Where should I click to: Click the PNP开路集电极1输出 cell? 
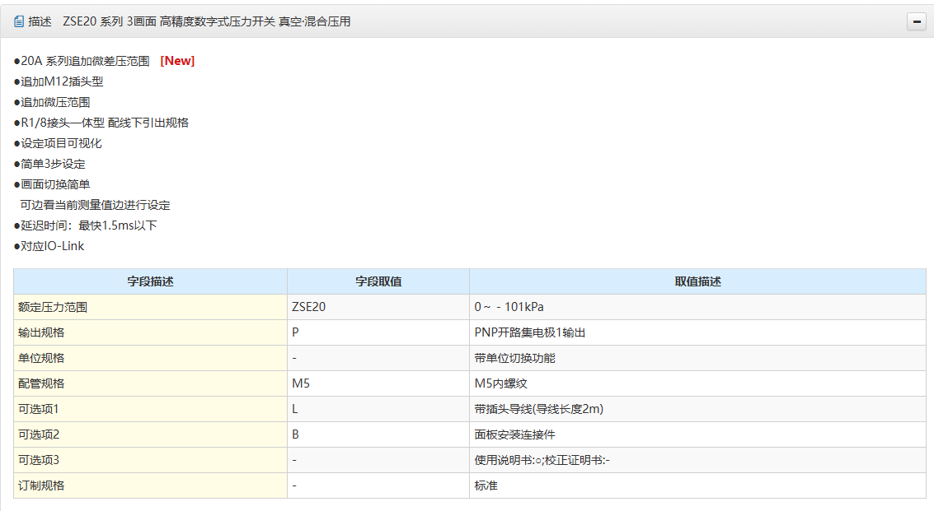pos(529,332)
